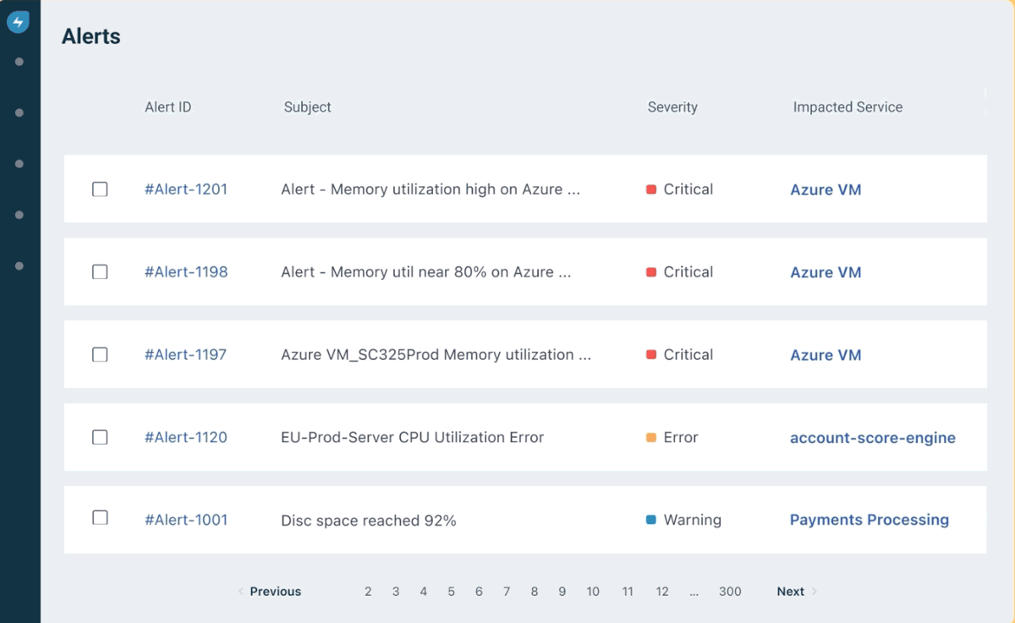The image size is (1015, 623).
Task: Click the Previous page chevron arrow
Action: point(241,591)
